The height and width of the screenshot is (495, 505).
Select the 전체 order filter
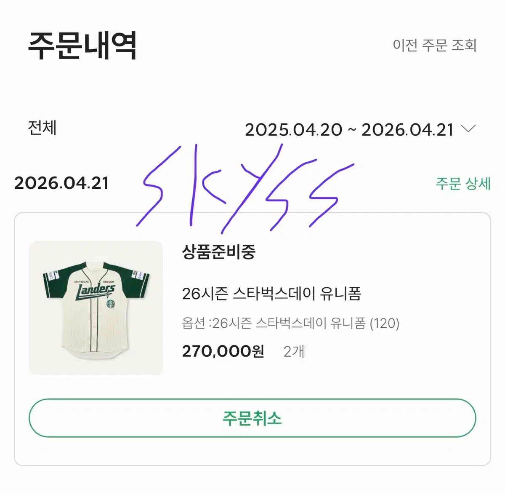pyautogui.click(x=42, y=128)
